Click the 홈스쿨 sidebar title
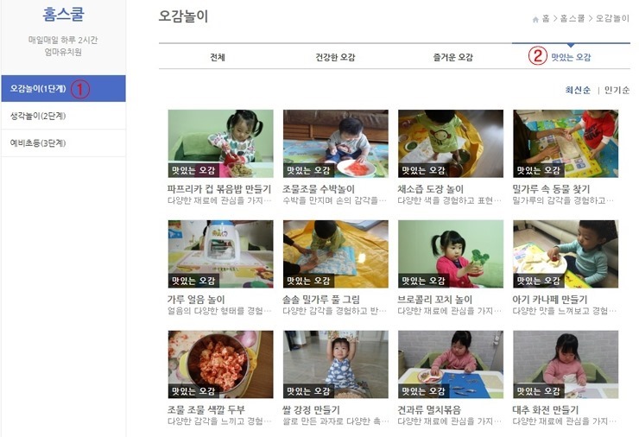 pos(64,15)
